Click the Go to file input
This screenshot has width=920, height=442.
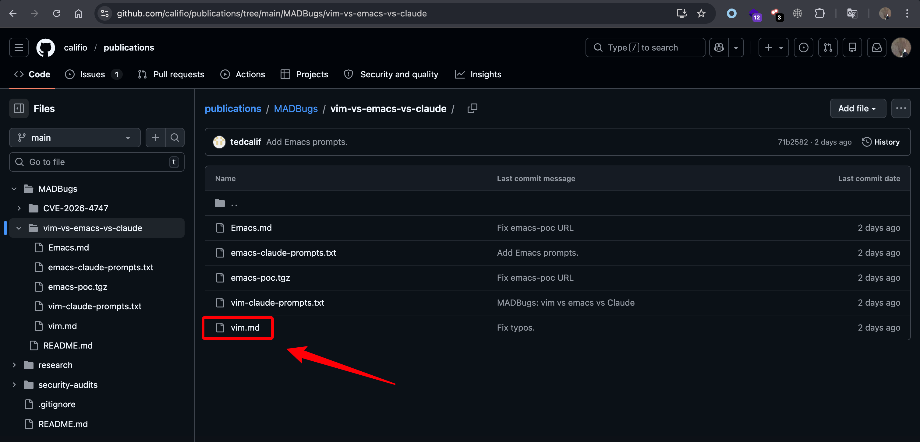[97, 162]
